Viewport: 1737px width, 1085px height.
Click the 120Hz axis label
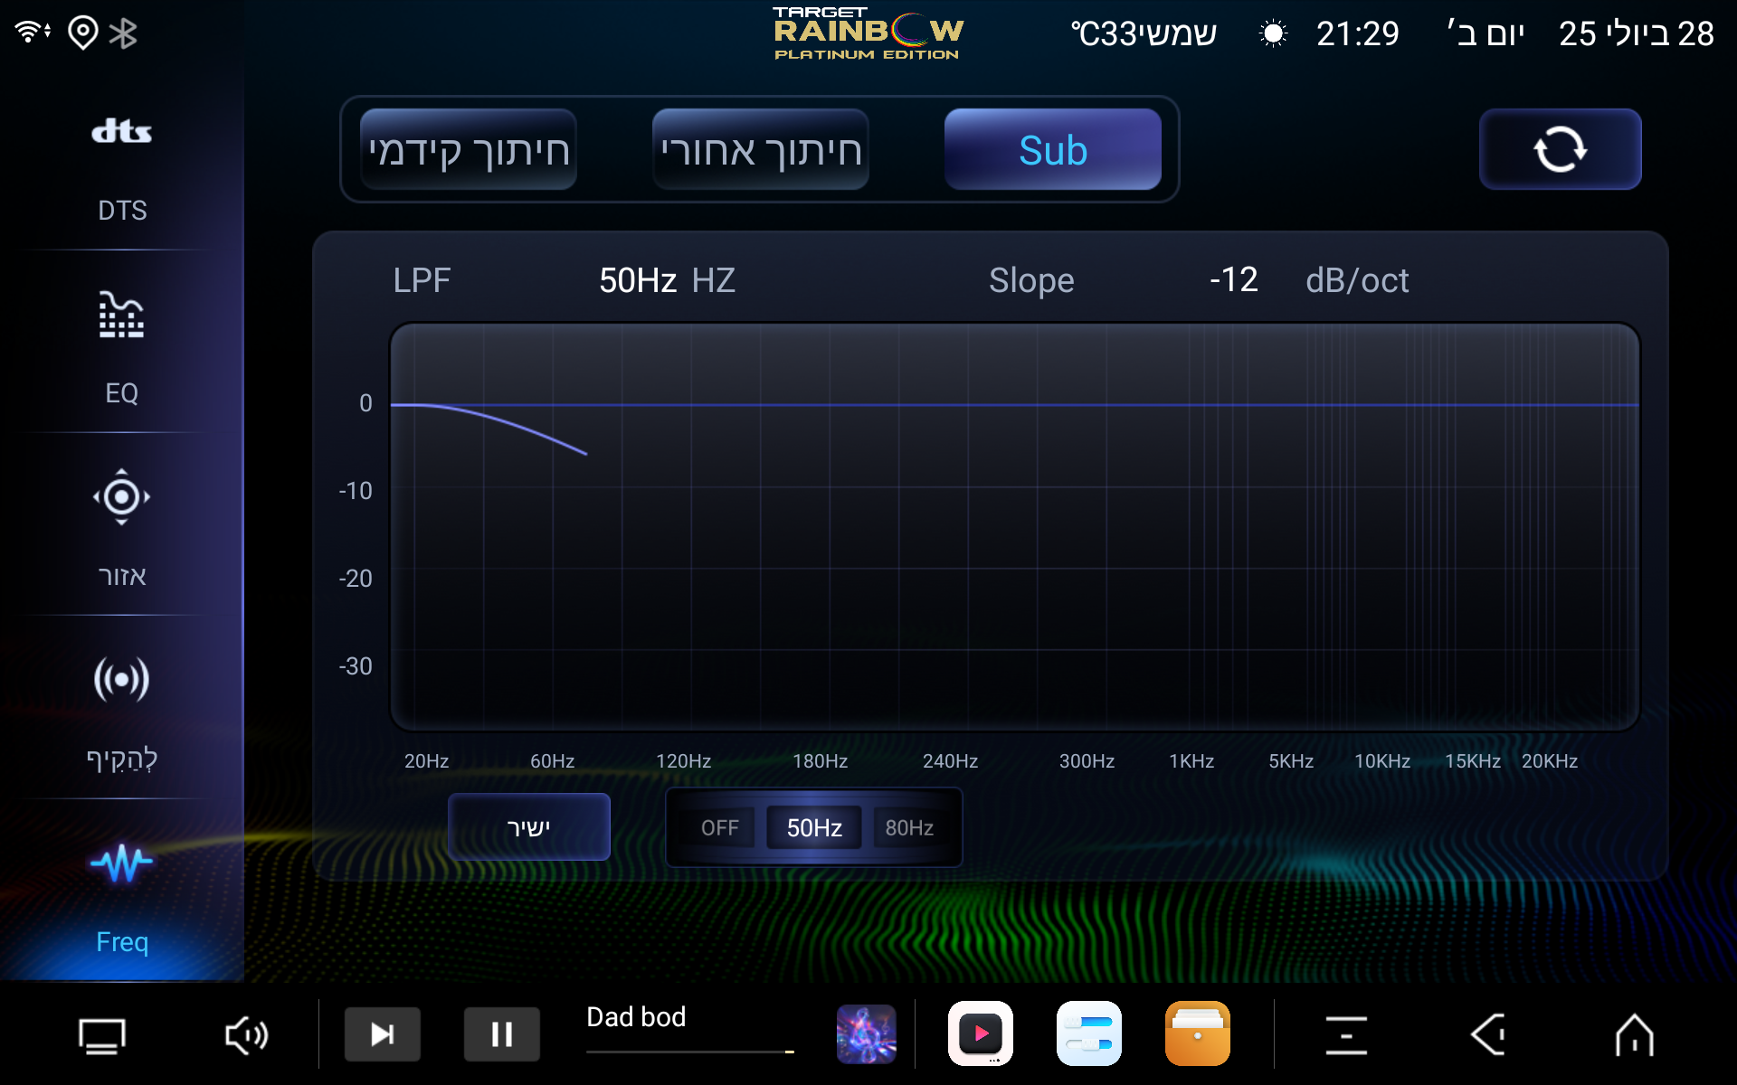point(683,761)
